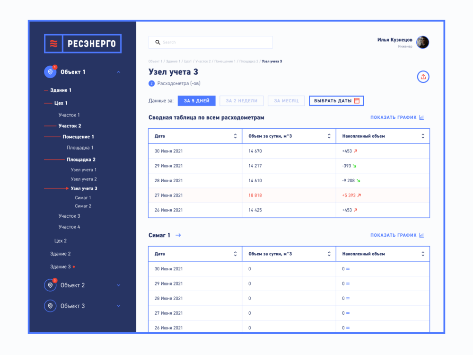Sort summary table by Накопленный объем

coord(423,136)
